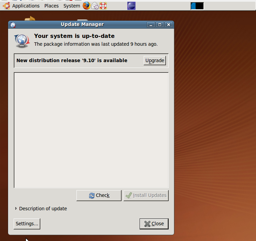256x241 pixels.
Task: Launch Eclipse from the panel icon
Action: pos(131,6)
